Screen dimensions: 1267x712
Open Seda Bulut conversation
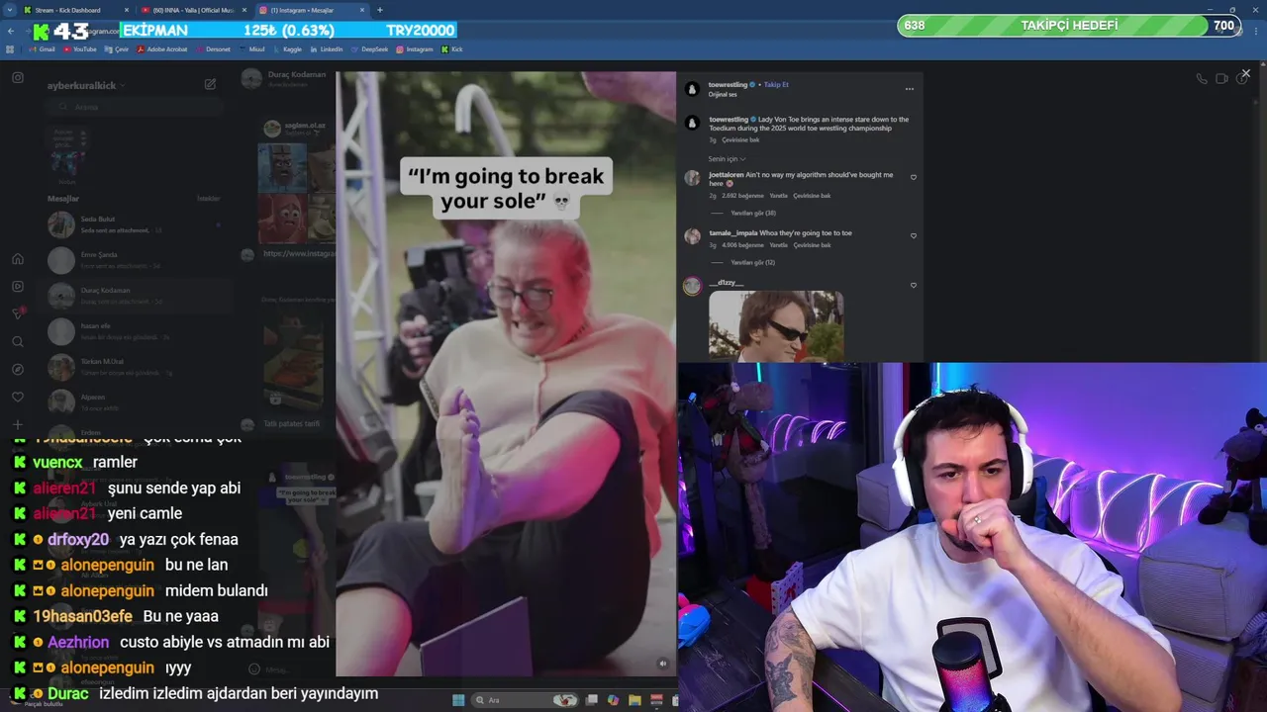click(135, 225)
